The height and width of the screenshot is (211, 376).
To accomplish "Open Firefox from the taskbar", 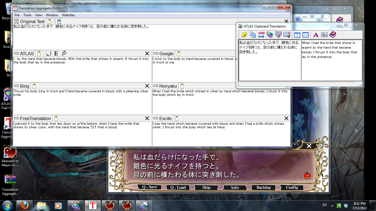I will 24,206.
